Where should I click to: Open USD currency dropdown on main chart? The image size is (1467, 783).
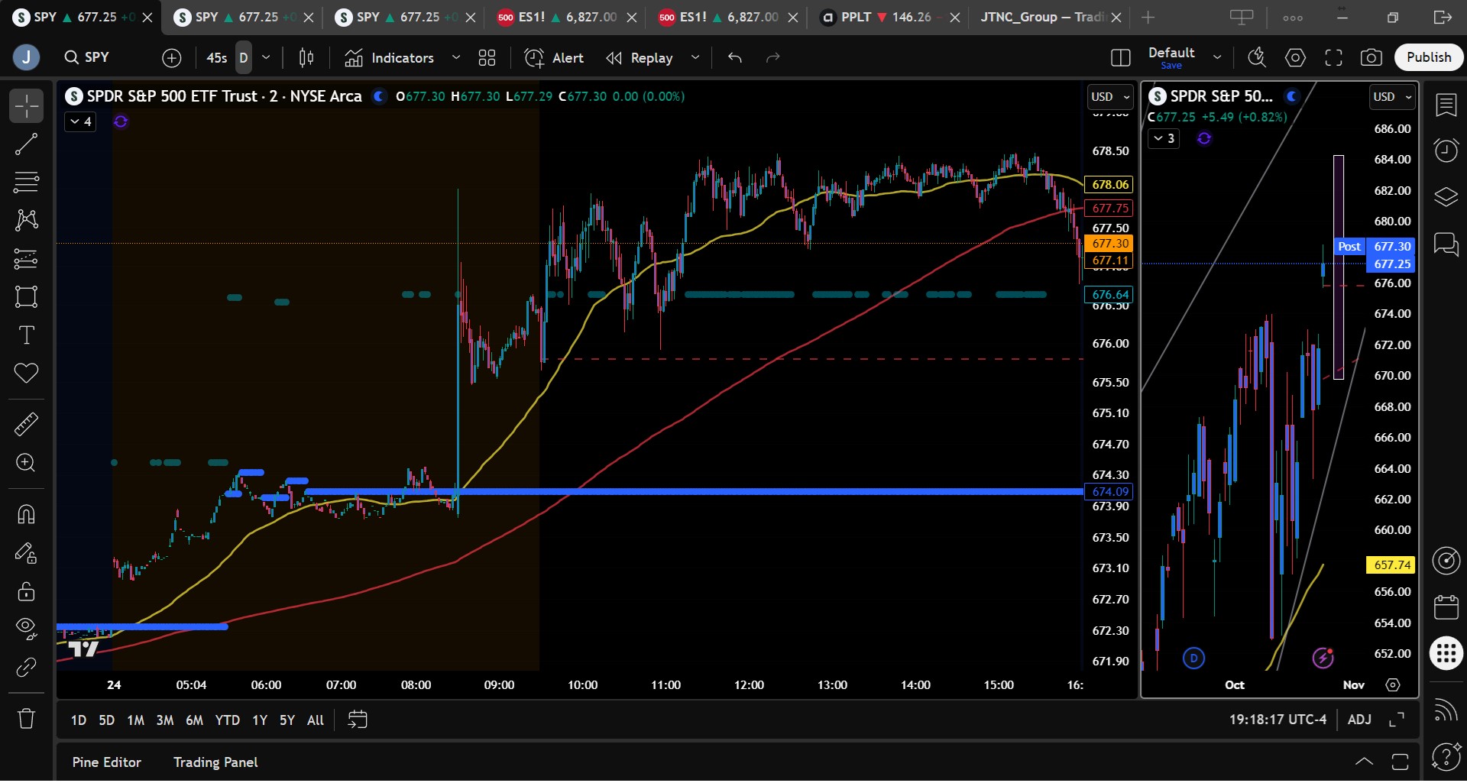click(x=1110, y=97)
